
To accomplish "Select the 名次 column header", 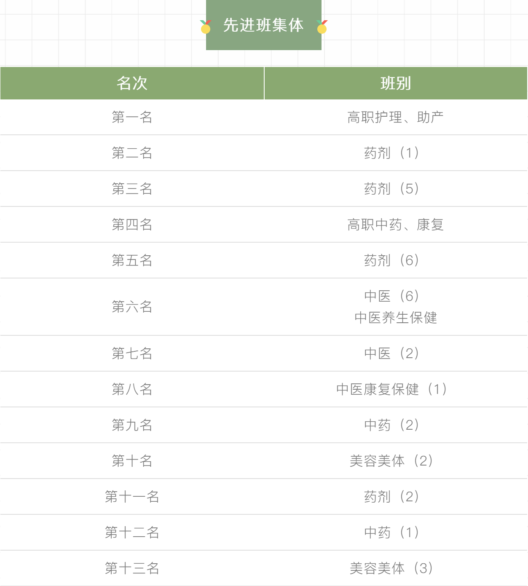I will coord(132,83).
